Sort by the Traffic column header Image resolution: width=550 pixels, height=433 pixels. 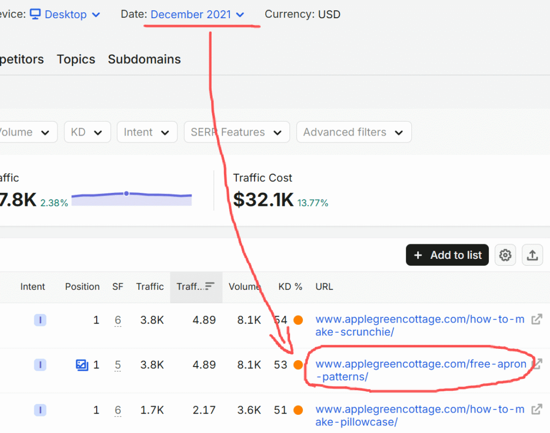(x=150, y=287)
